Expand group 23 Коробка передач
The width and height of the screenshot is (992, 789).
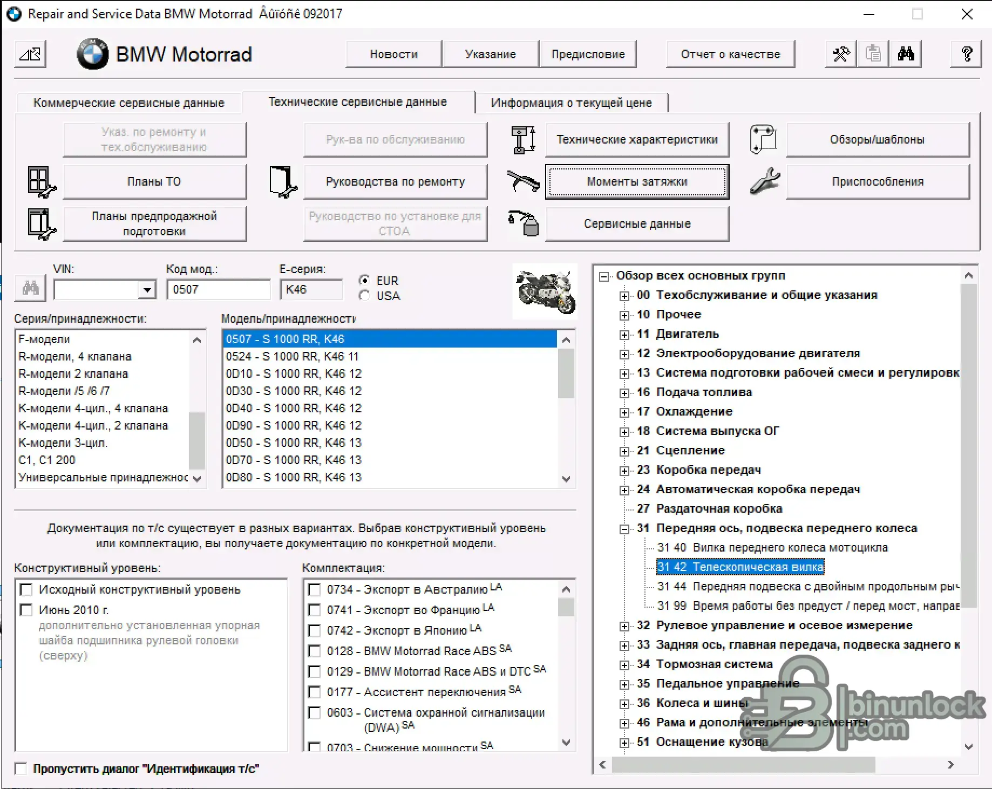[624, 471]
